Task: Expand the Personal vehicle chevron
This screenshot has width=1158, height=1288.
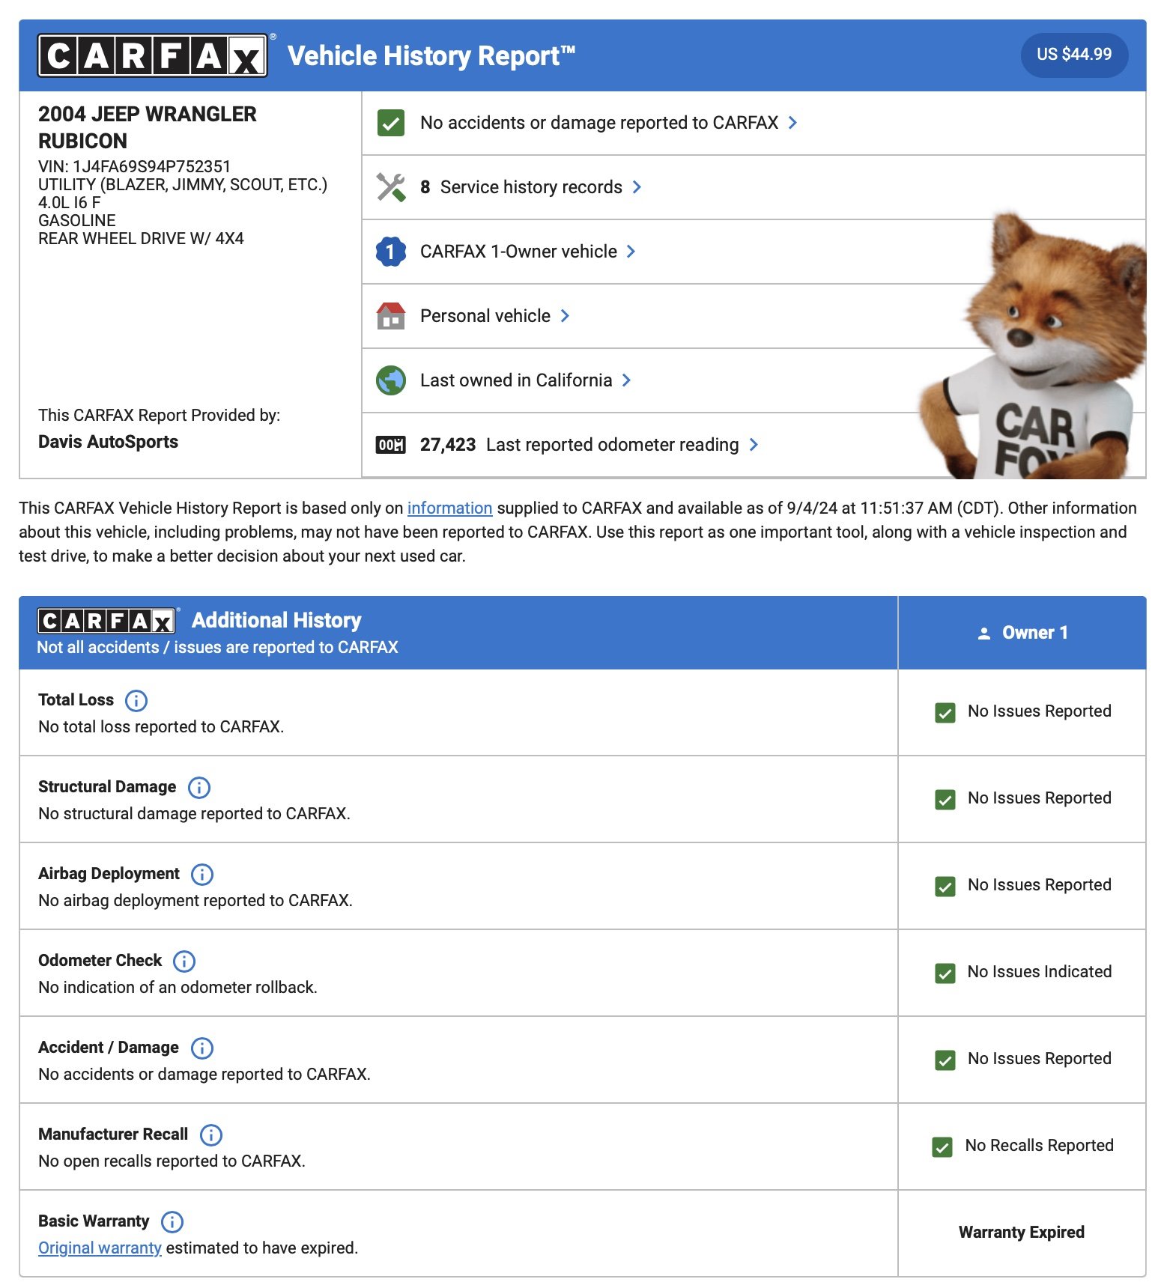Action: (565, 316)
